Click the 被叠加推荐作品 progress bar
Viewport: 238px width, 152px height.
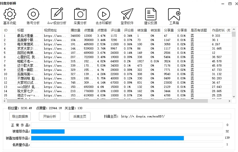127,138
